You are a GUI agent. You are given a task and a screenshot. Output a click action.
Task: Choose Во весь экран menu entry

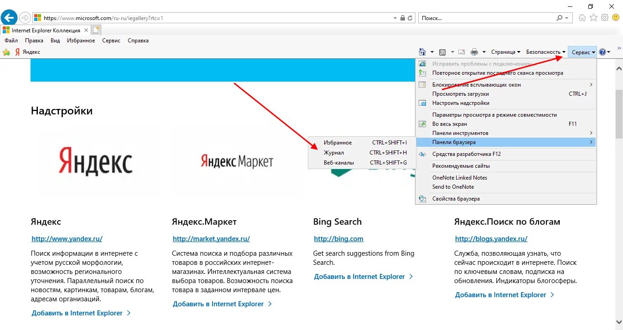click(x=505, y=124)
